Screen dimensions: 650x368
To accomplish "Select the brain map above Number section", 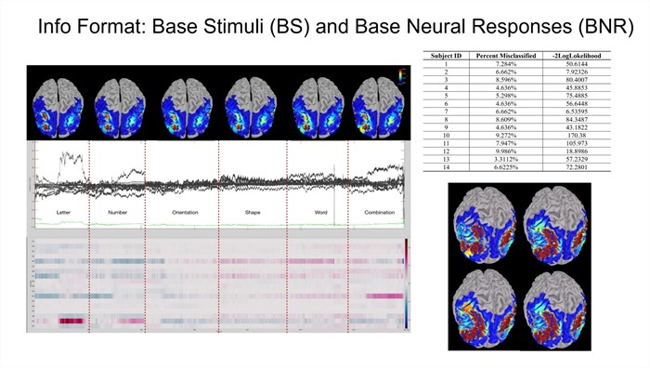I will click(x=120, y=108).
